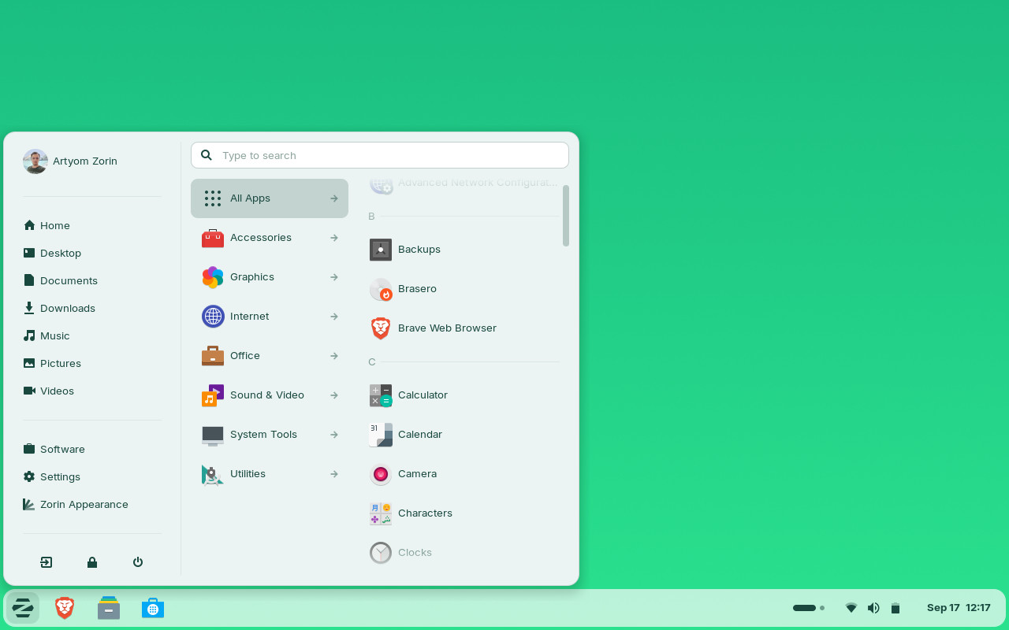Adjust the volume from the system tray
1009x630 pixels.
coord(873,607)
